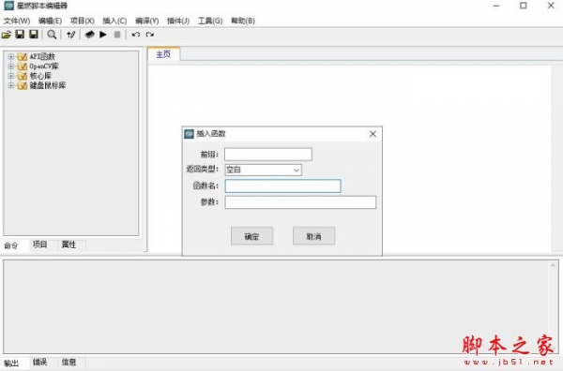This screenshot has width=563, height=371.
Task: Open the 编译(Y) menu
Action: [x=147, y=21]
